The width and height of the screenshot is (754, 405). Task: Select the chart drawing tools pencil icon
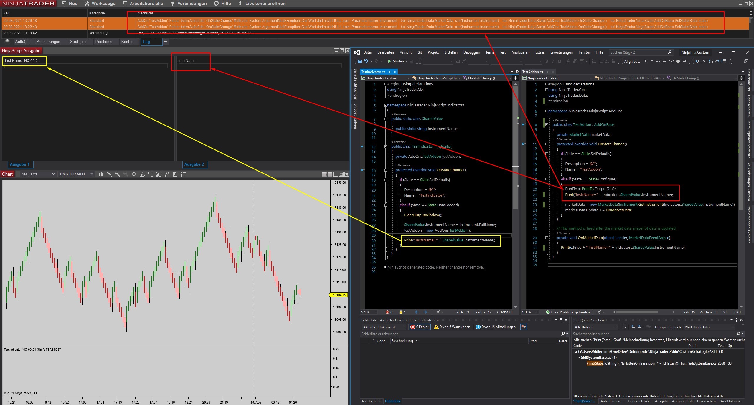[109, 174]
